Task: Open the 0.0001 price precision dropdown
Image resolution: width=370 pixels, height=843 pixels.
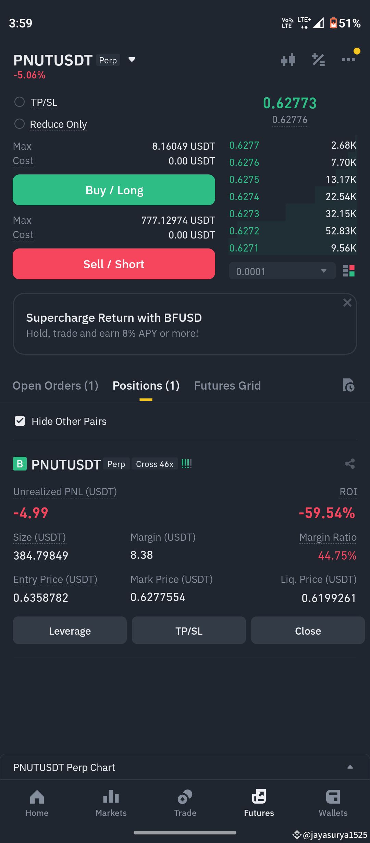Action: coord(282,271)
